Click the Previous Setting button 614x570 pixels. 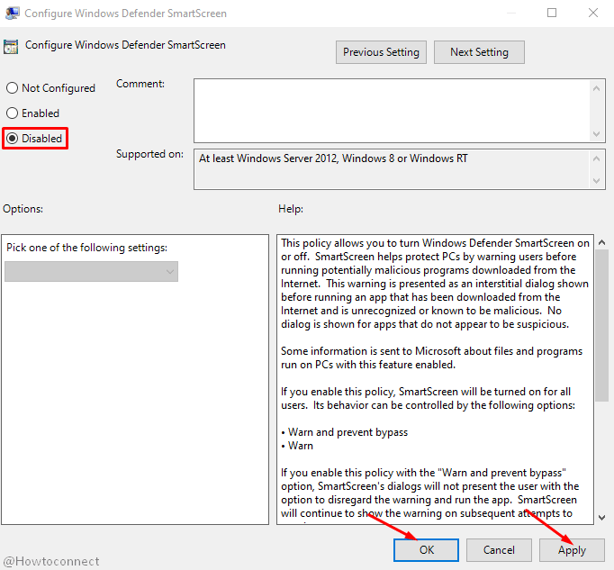[381, 52]
